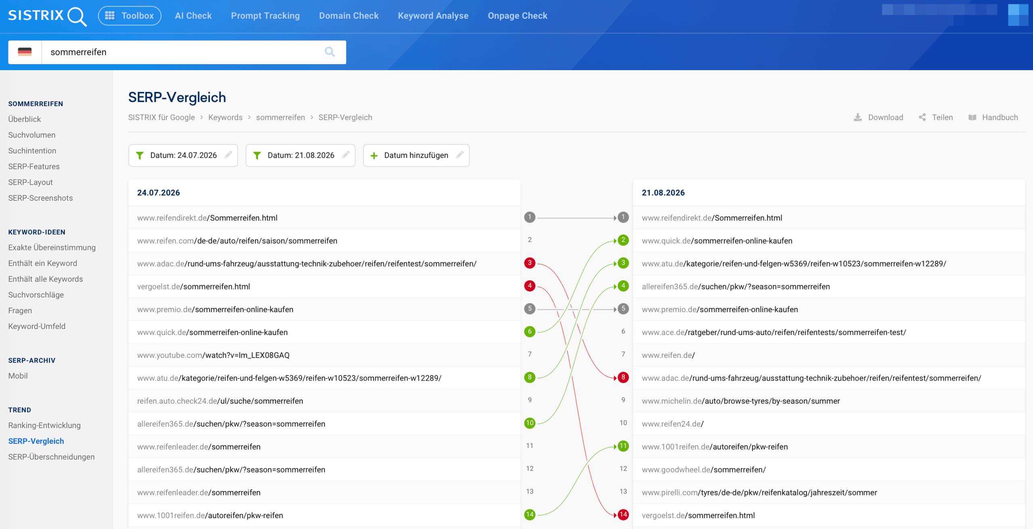Click breadcrumb Keywords
Viewport: 1033px width, 529px height.
click(225, 117)
